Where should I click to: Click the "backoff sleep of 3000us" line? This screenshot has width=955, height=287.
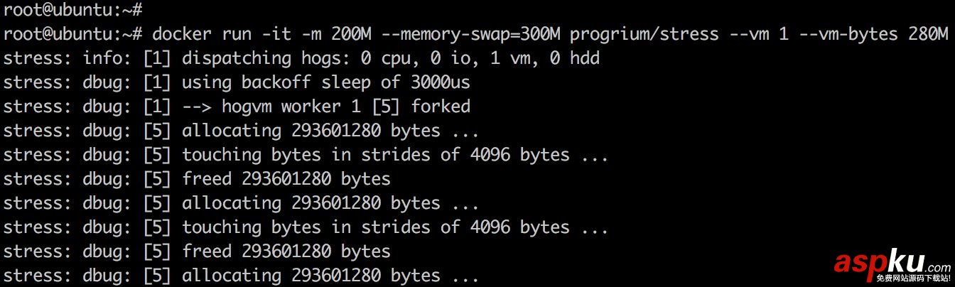click(325, 82)
